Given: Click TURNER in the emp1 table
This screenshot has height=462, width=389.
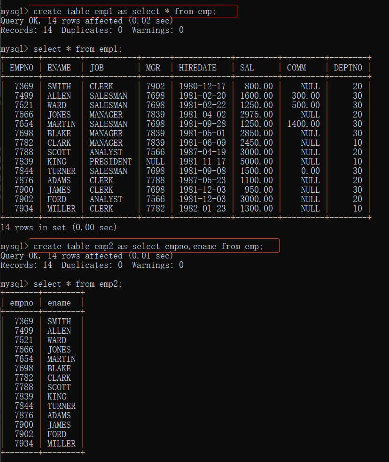Looking at the screenshot, I should pos(62,171).
